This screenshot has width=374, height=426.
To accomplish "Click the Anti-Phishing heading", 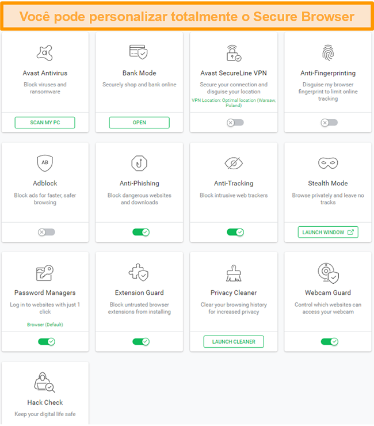I will click(139, 184).
